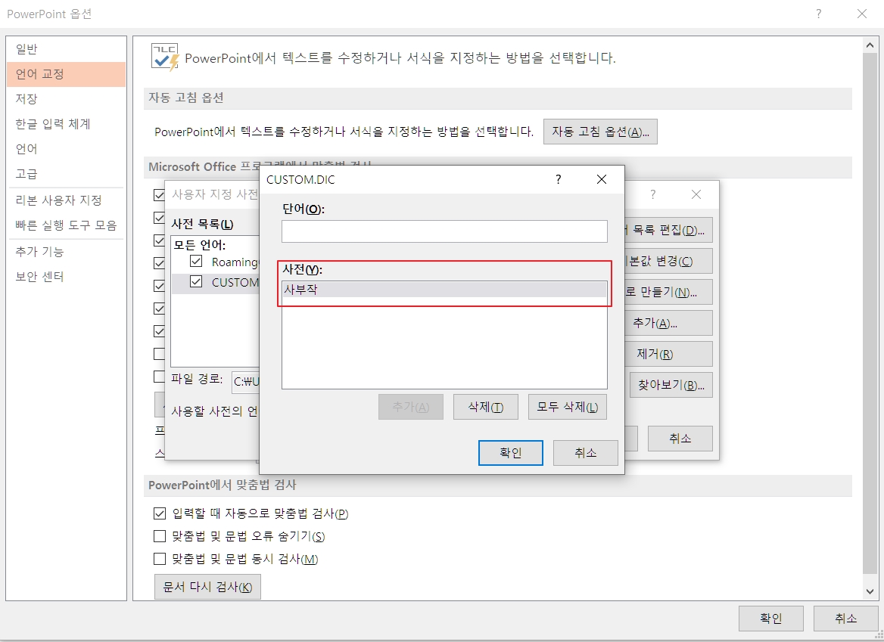Toggle 입력할 때 자동으로 맞춤법 검사 checkbox
The image size is (884, 642).
[160, 513]
